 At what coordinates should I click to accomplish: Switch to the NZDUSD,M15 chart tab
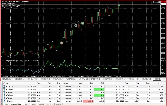coord(20,79)
